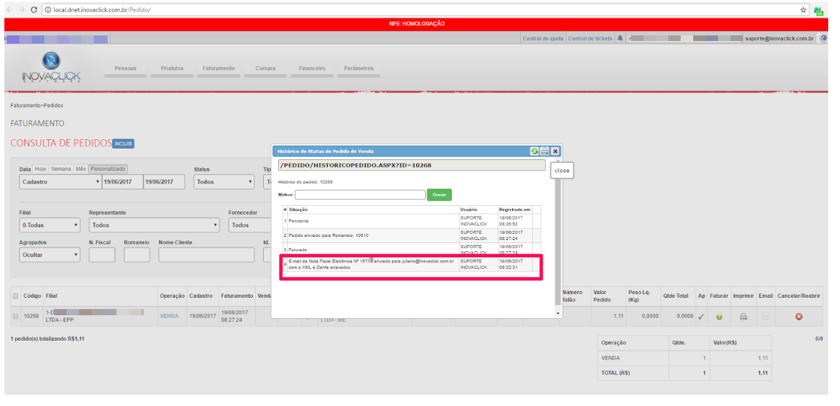840x406 pixels.
Task: Click the refresh icon in history dialog
Action: click(x=534, y=151)
